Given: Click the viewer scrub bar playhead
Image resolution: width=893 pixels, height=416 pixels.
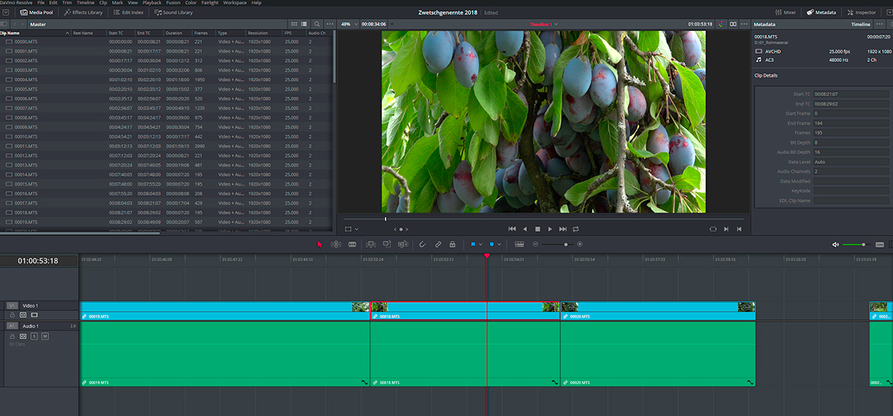Looking at the screenshot, I should pyautogui.click(x=386, y=219).
